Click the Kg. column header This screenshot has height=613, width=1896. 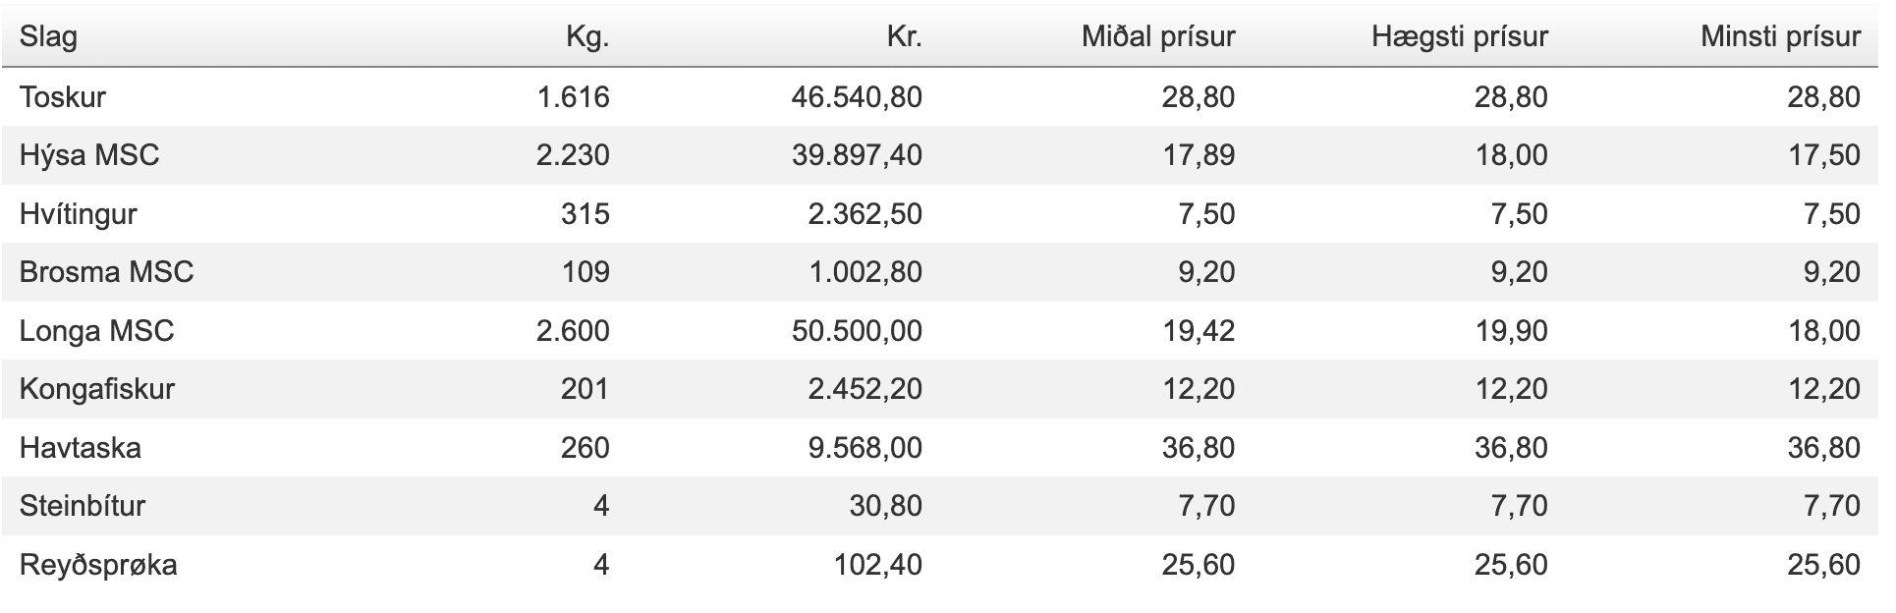point(587,37)
